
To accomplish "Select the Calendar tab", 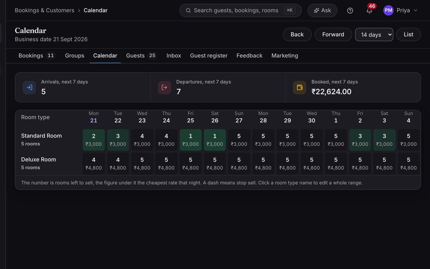I will [105, 56].
